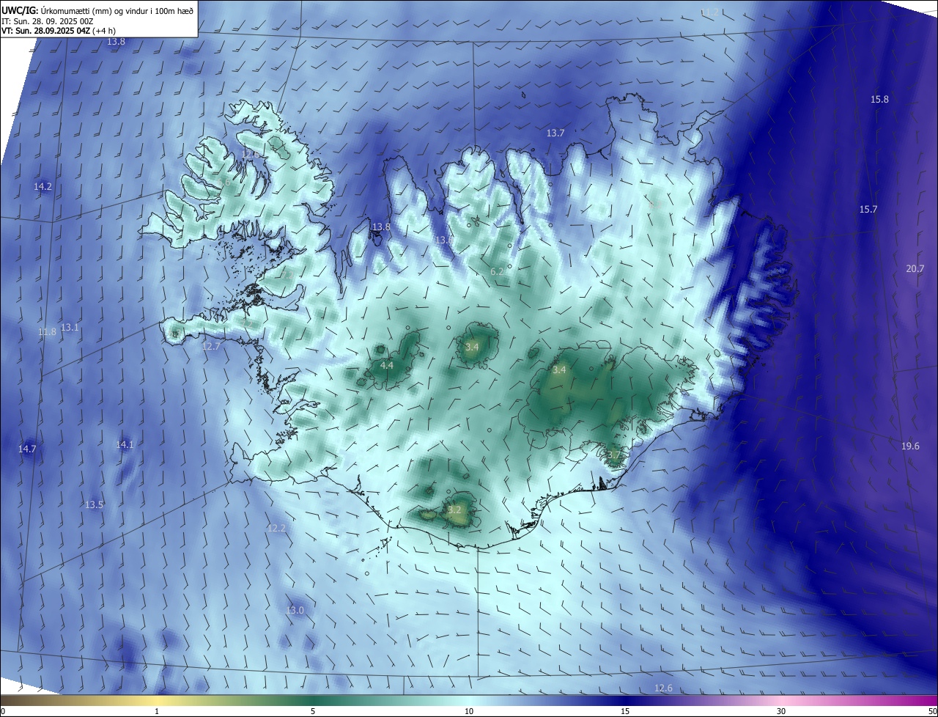Viewport: 938px width, 717px height.
Task: Click the 5 tick on the color scale
Action: click(x=313, y=711)
